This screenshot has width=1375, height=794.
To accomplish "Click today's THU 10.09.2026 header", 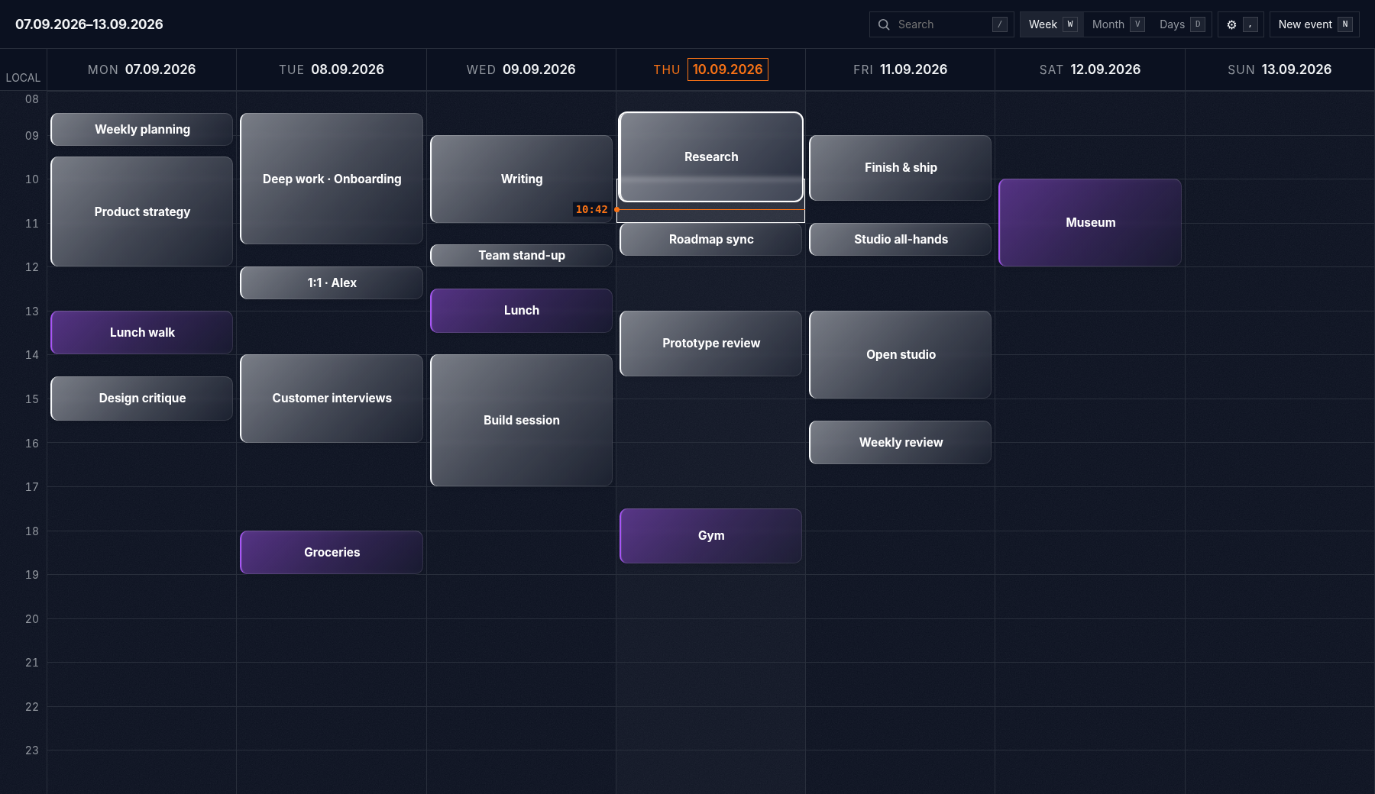I will pyautogui.click(x=710, y=69).
